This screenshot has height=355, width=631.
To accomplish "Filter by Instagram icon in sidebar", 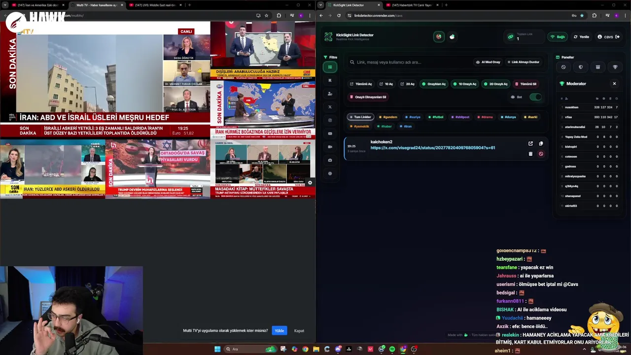I will [x=330, y=120].
